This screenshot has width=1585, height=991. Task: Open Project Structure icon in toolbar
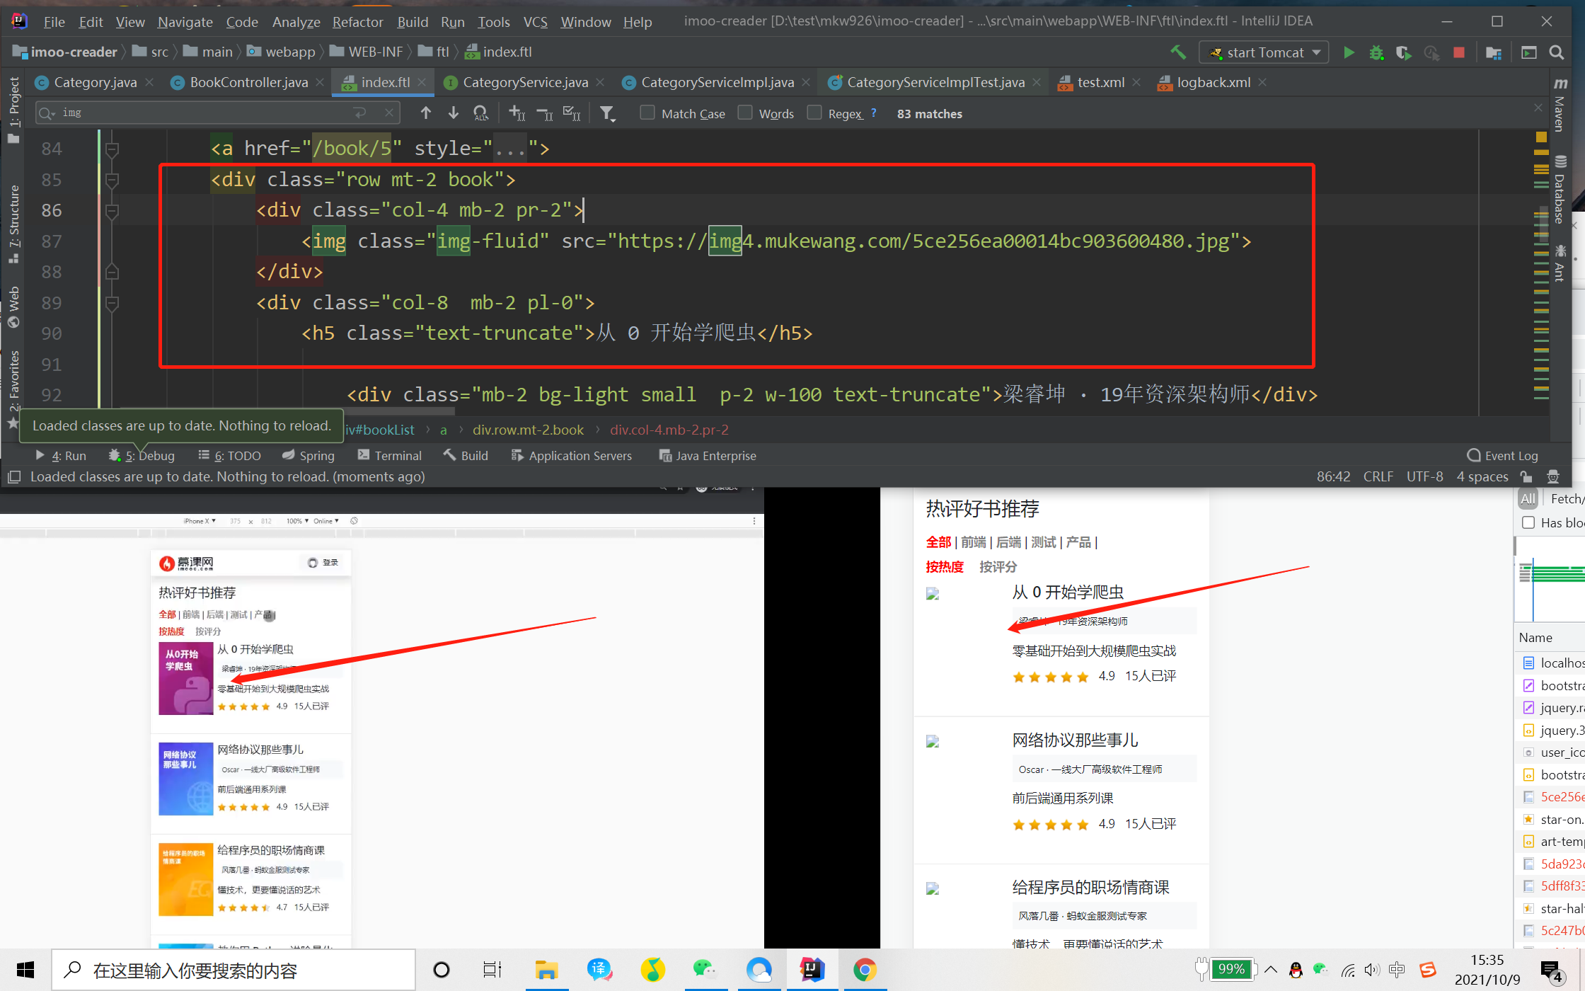coord(1494,52)
